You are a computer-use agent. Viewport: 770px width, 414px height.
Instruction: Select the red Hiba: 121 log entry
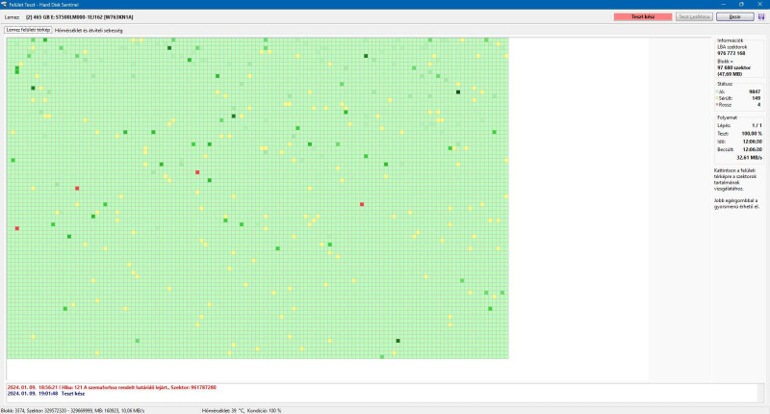[112, 387]
